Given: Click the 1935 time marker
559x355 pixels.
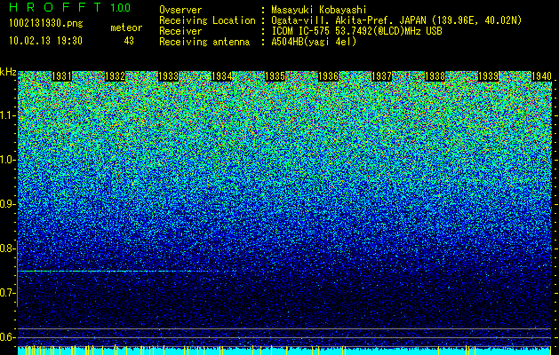Looking at the screenshot, I should (275, 76).
